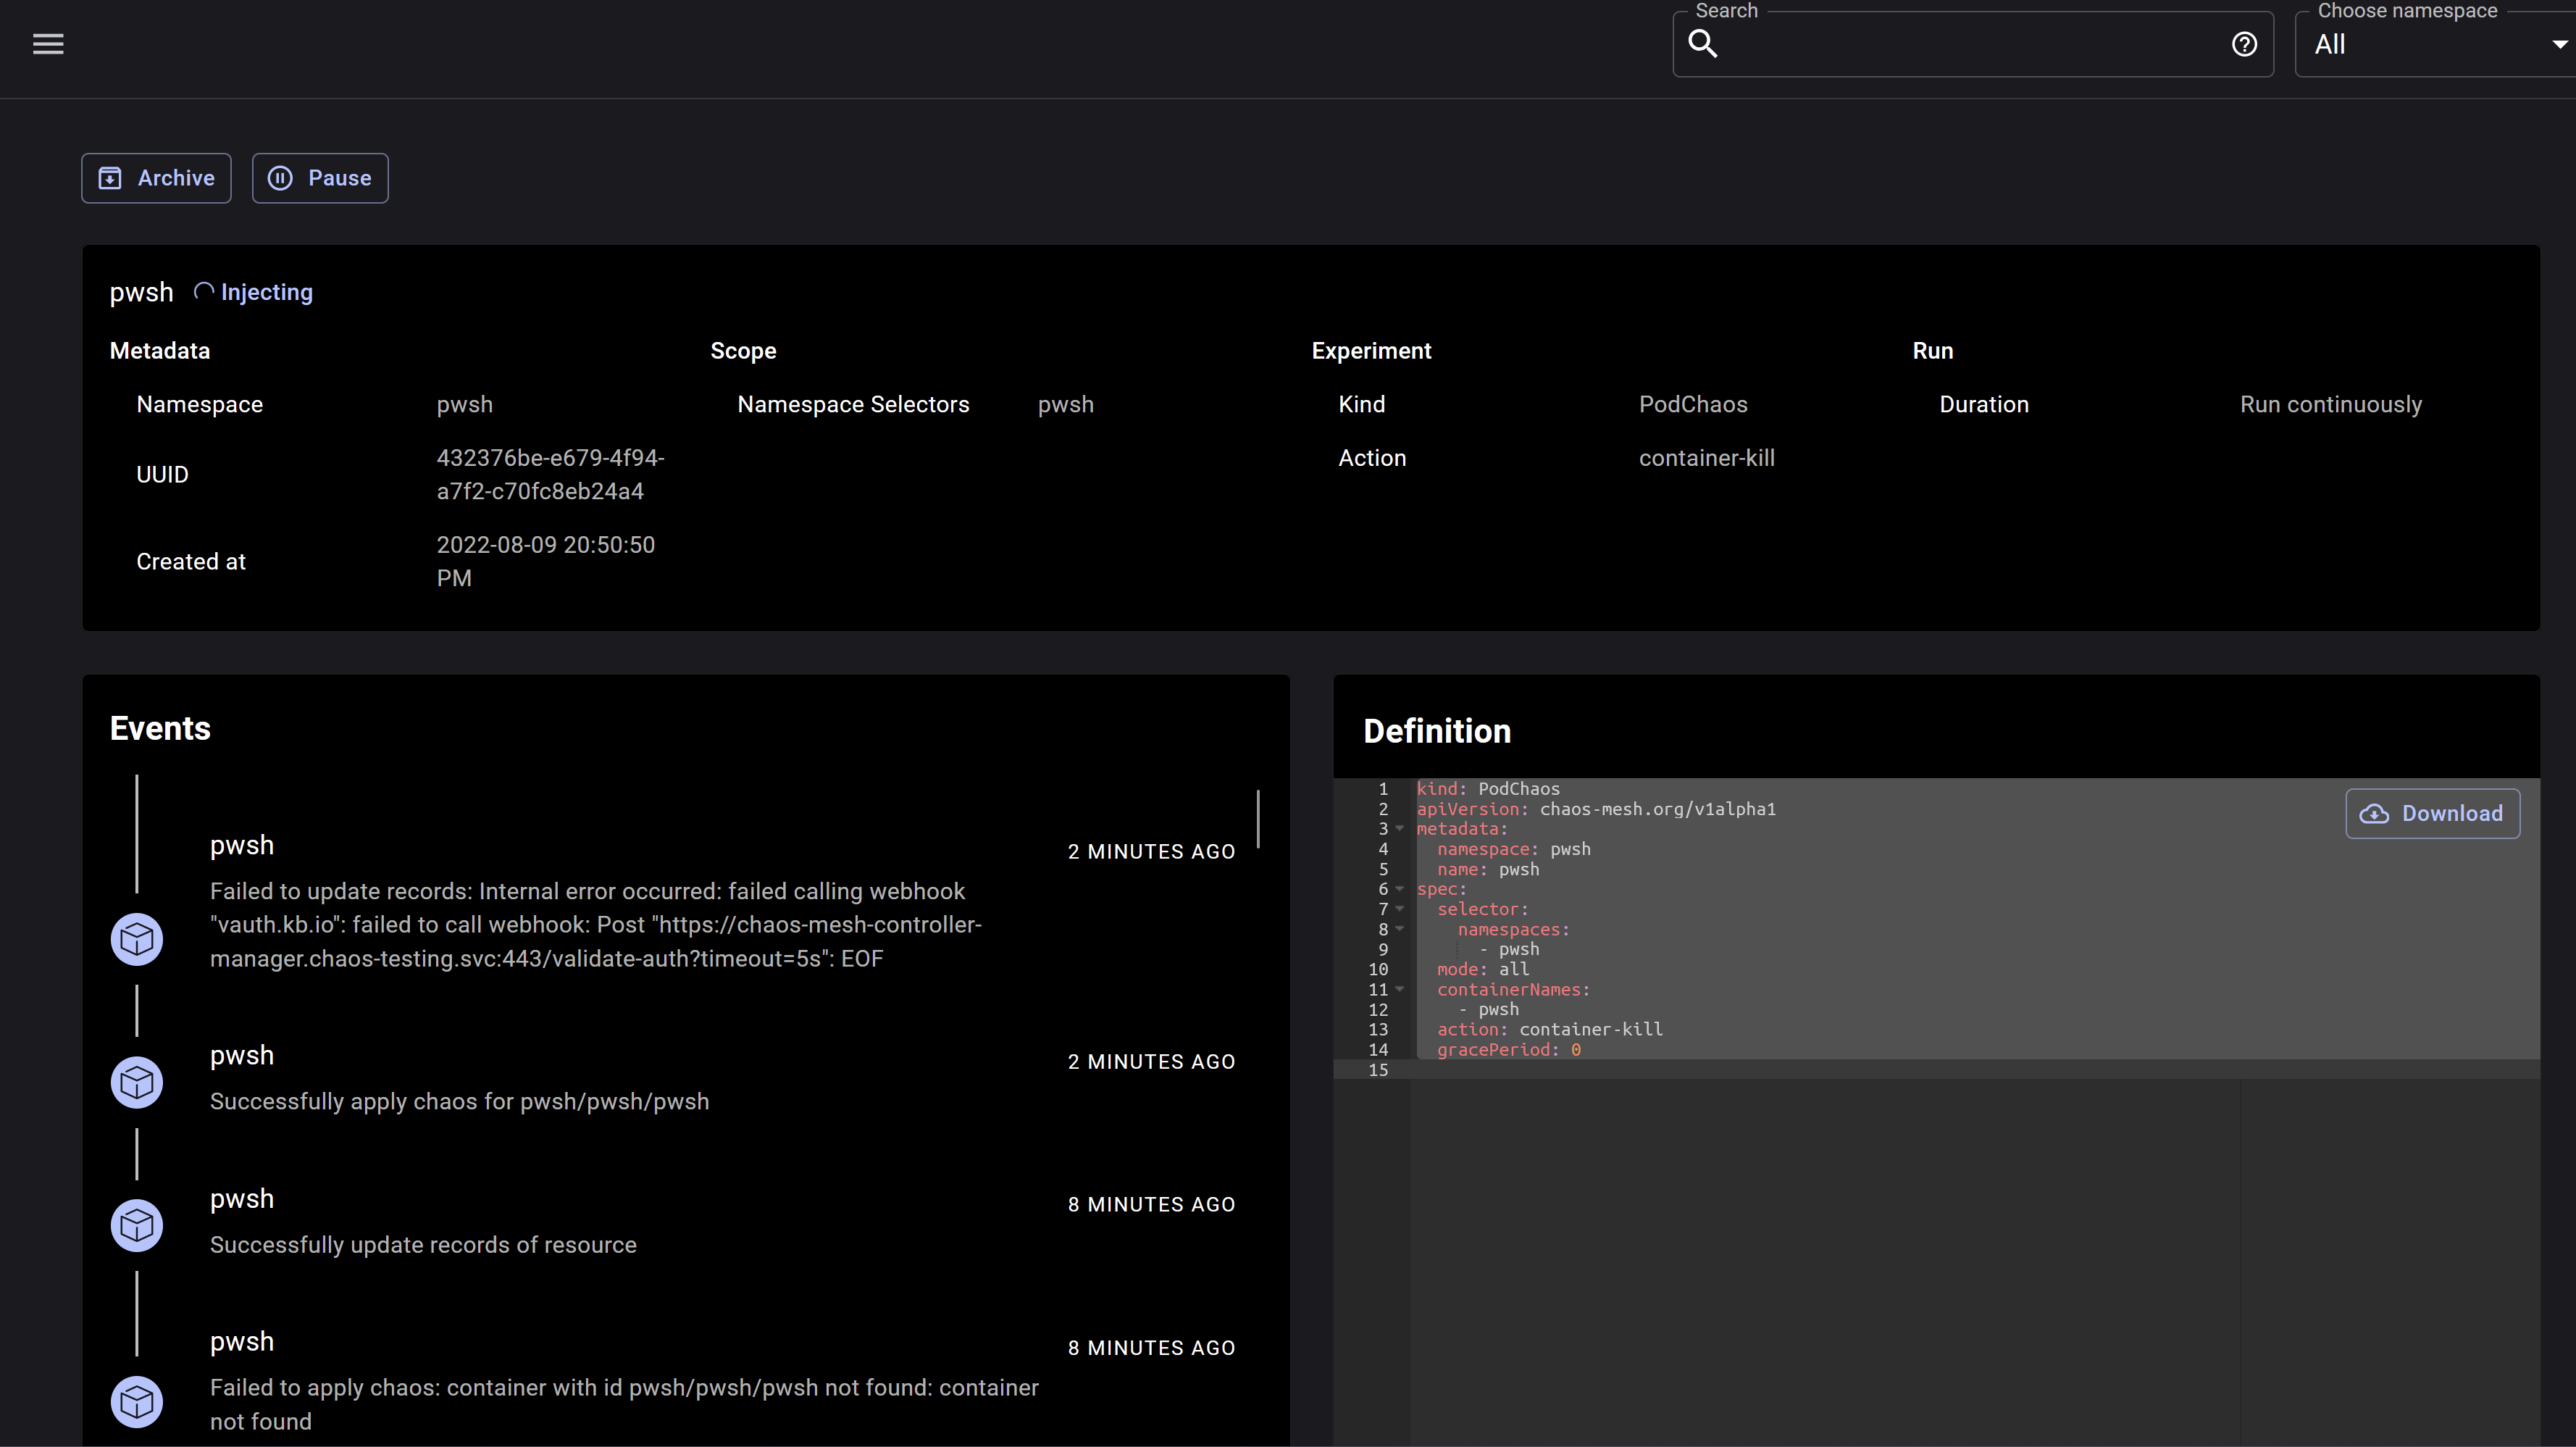This screenshot has height=1447, width=2576.
Task: Click the Download cloud icon in Definition panel
Action: click(2375, 813)
